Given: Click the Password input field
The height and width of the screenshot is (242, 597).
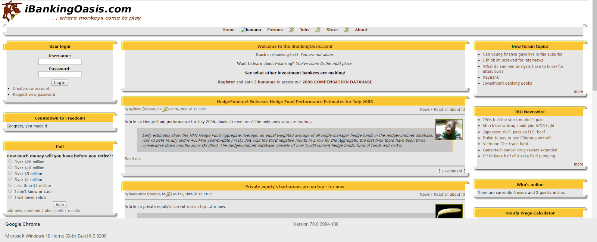Looking at the screenshot, I should coord(60,75).
